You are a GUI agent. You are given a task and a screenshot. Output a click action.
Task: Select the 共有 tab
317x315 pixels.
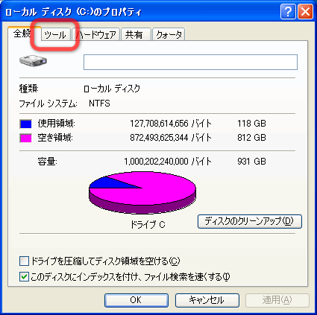tap(136, 34)
